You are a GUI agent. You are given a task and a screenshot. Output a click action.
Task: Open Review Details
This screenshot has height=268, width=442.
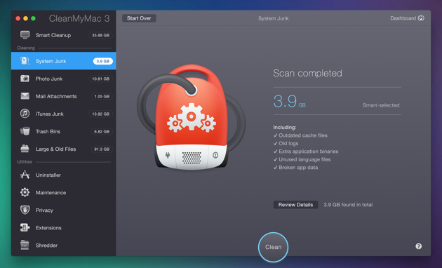(295, 205)
